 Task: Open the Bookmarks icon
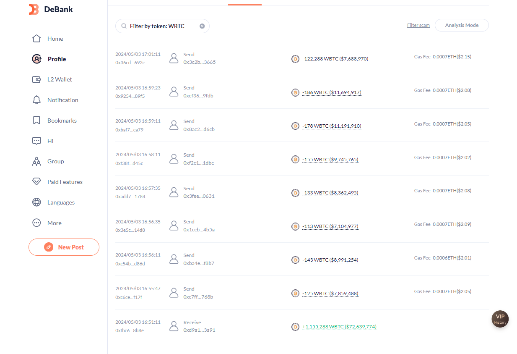pos(36,121)
